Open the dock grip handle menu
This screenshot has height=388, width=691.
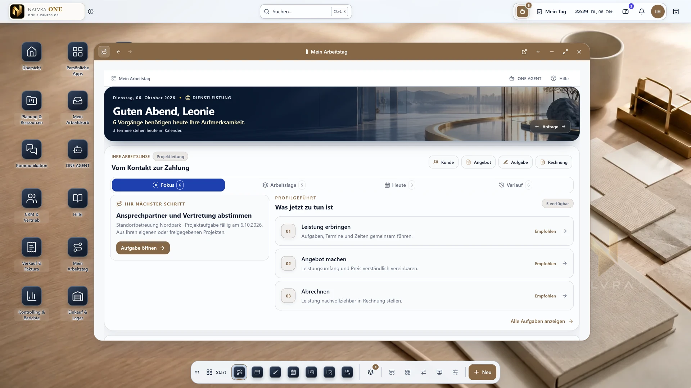click(x=197, y=372)
